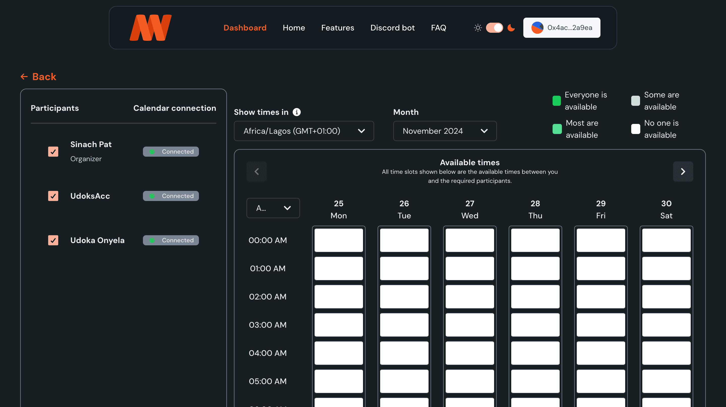Select Monday 25 slot at 00:00 AM
This screenshot has height=407, width=726.
pos(339,240)
